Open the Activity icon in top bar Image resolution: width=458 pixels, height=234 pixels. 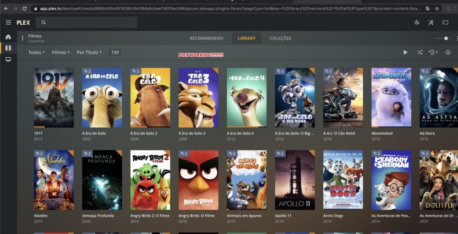417,22
